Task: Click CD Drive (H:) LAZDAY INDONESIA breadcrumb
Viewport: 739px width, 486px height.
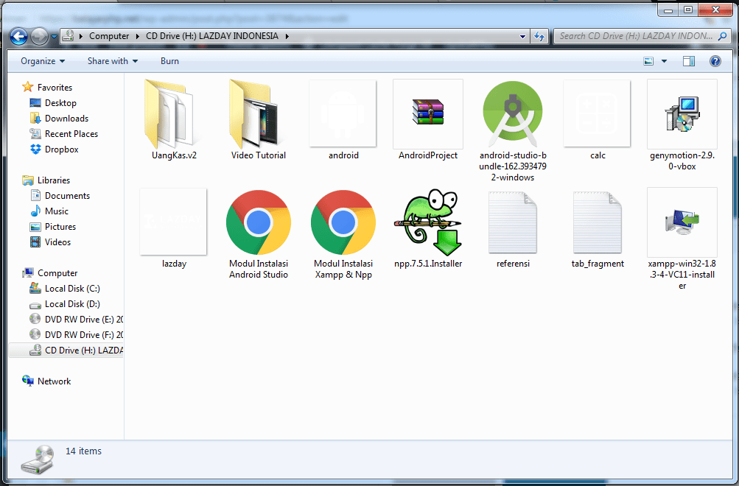Action: pos(212,36)
